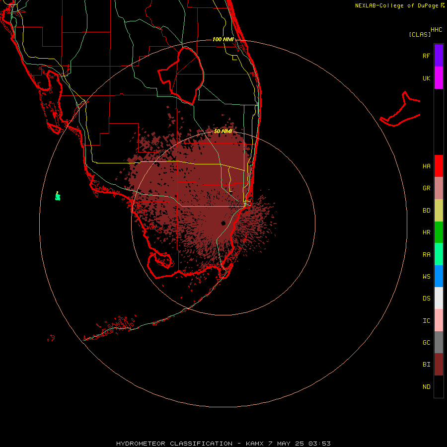Click the RA legend label
Screen dimensions: 447x447
pos(426,255)
